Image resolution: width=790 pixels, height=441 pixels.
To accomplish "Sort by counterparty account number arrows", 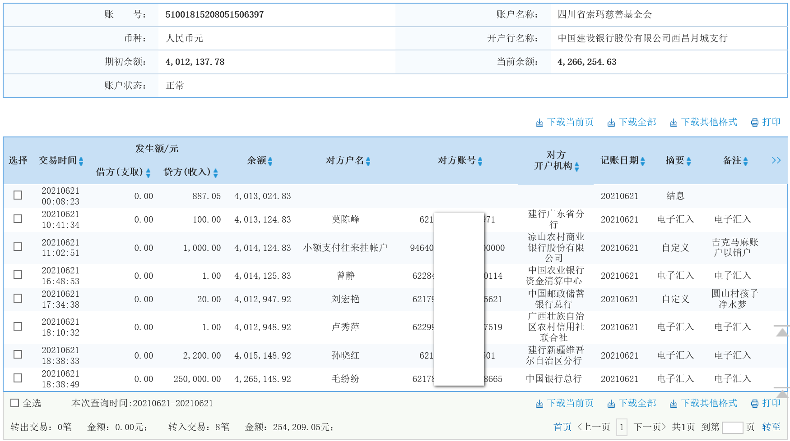I will (x=480, y=161).
